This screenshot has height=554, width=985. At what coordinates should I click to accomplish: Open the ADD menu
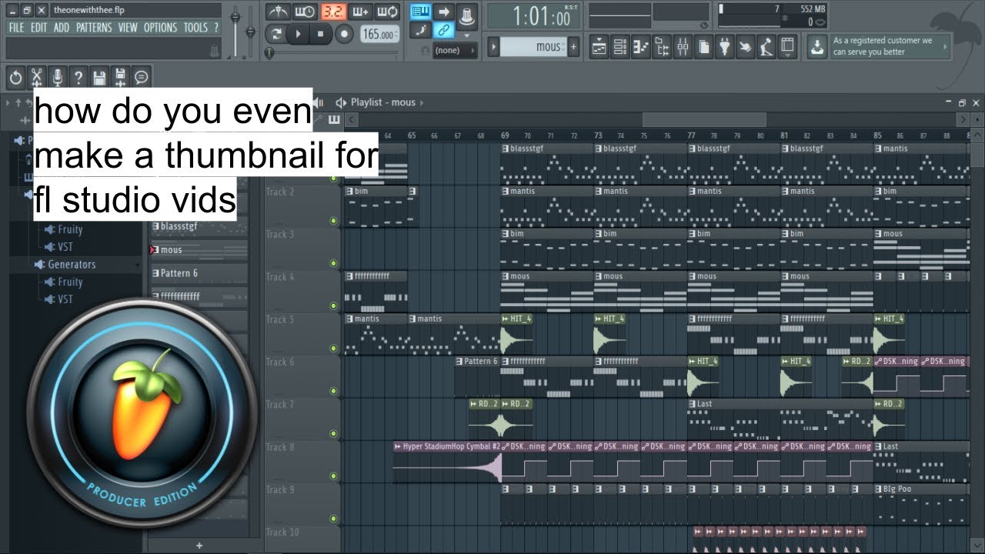(62, 28)
